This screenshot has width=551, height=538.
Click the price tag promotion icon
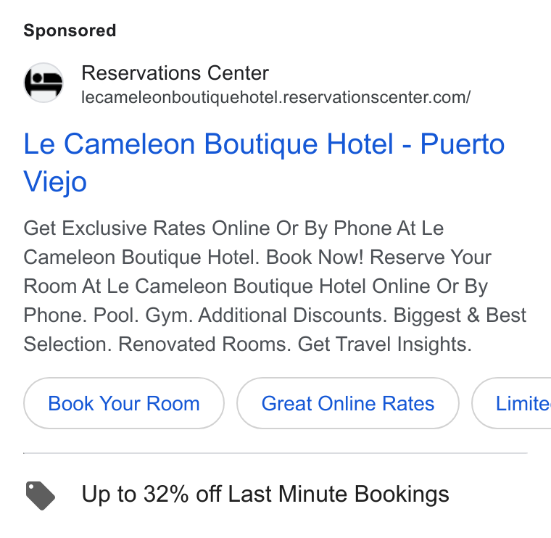[41, 495]
